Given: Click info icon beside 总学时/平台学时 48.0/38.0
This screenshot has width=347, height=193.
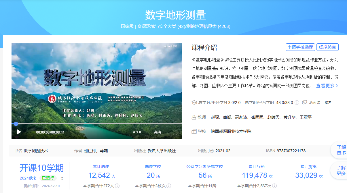Looking at the screenshot, I should (297, 103).
